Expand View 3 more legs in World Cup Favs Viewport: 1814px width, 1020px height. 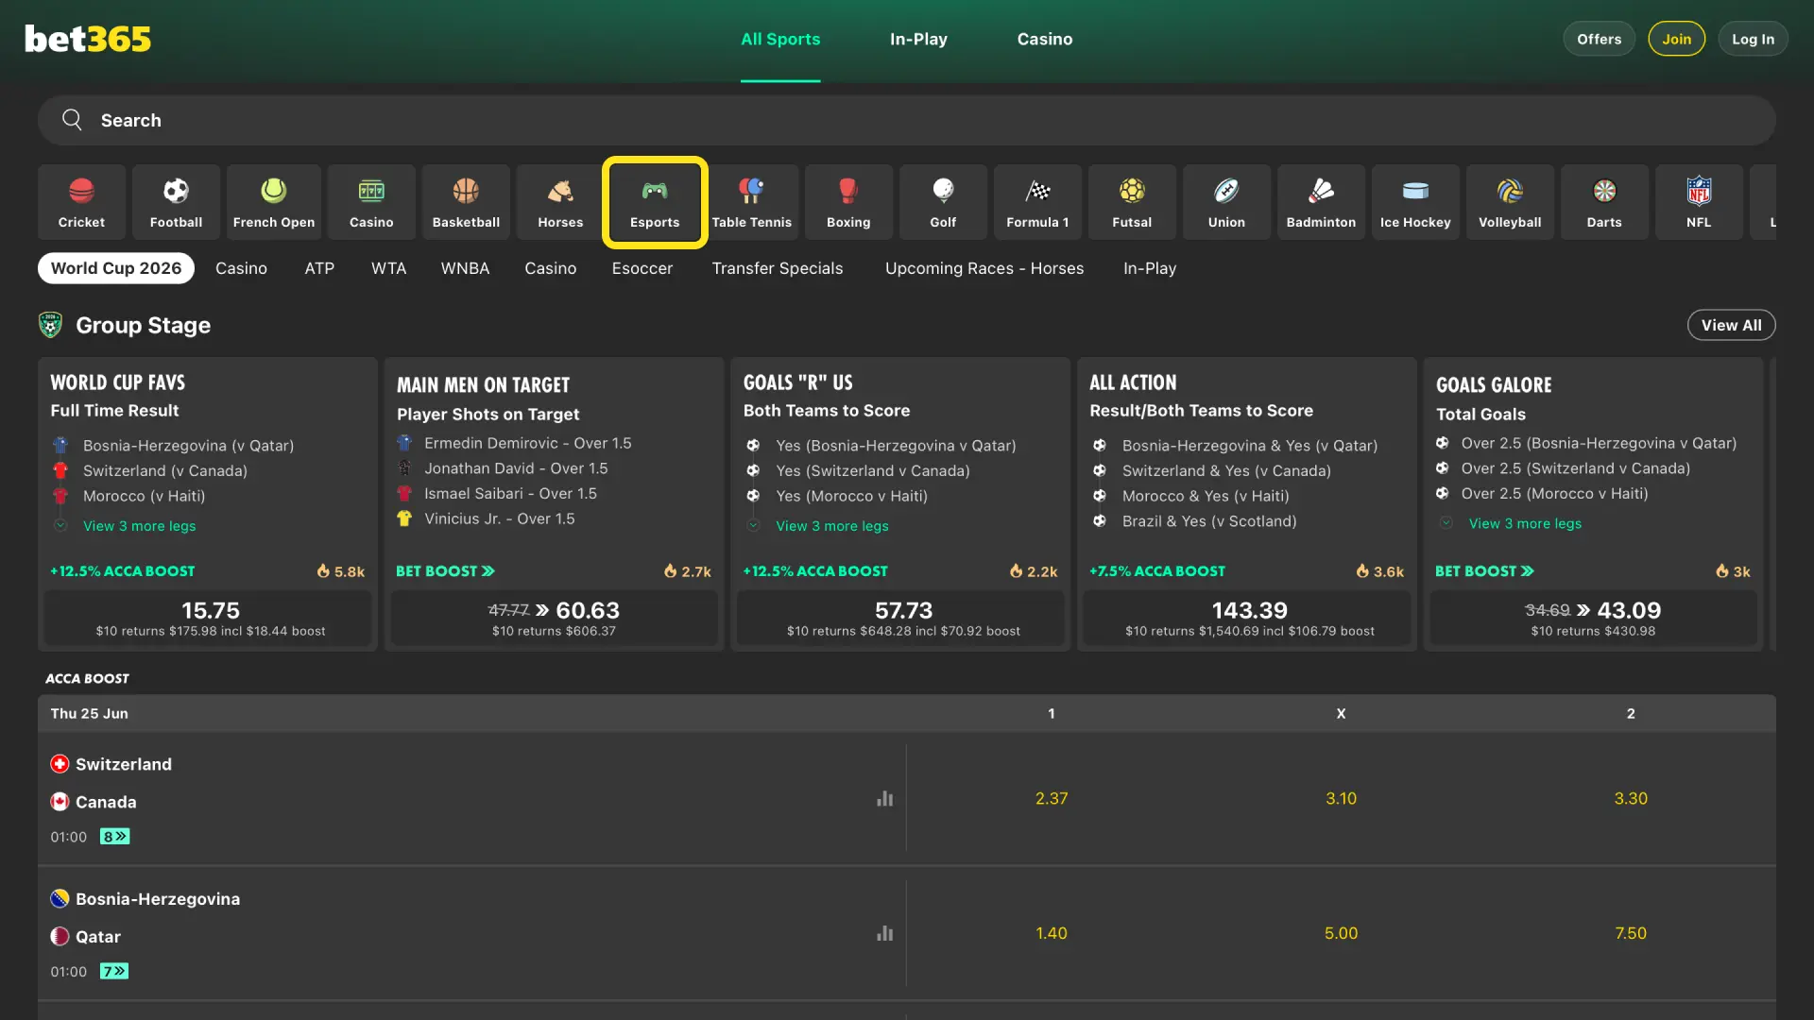139,526
